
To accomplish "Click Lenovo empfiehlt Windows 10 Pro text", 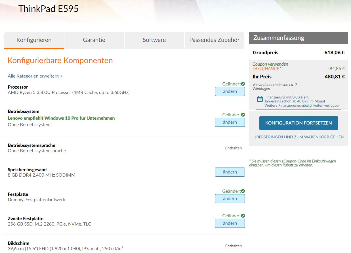I will 61,118.
